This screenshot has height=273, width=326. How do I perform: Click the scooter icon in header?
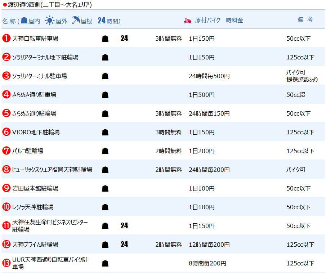[187, 21]
